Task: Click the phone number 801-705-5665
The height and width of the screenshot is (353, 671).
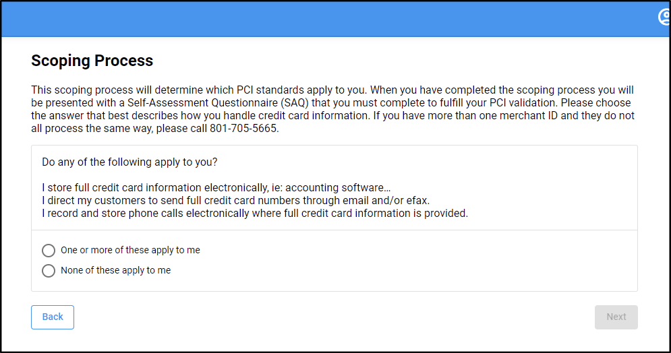Action: [x=244, y=129]
